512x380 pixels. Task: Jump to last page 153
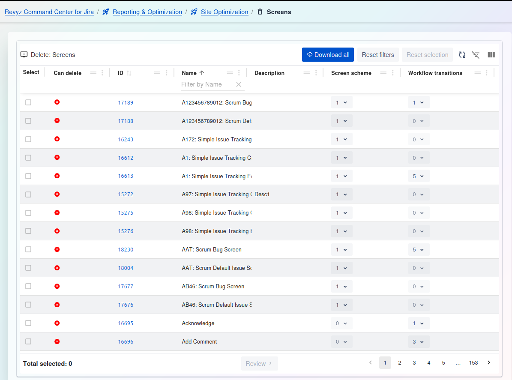pos(473,363)
